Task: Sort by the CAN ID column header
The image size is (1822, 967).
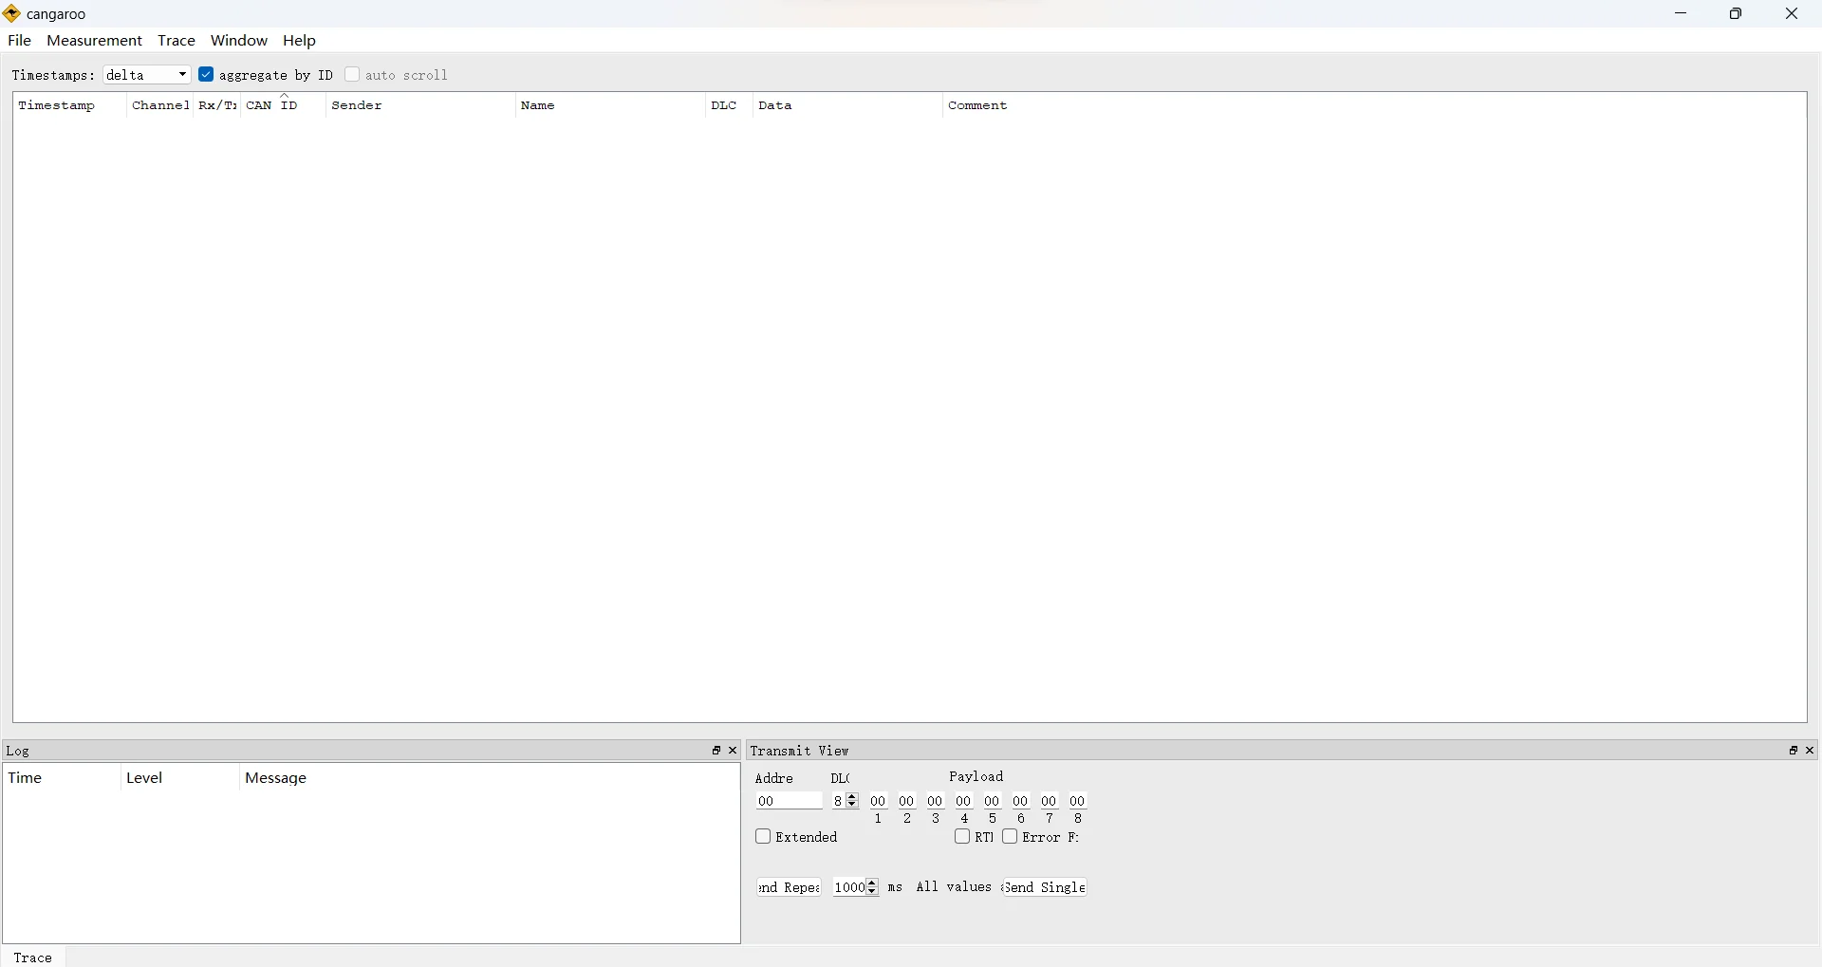Action: click(284, 105)
